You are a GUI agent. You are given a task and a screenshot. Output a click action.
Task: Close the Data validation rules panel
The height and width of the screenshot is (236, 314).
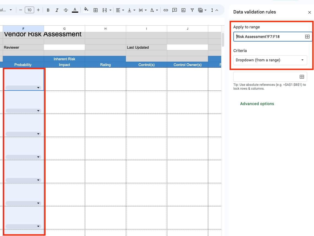[309, 12]
